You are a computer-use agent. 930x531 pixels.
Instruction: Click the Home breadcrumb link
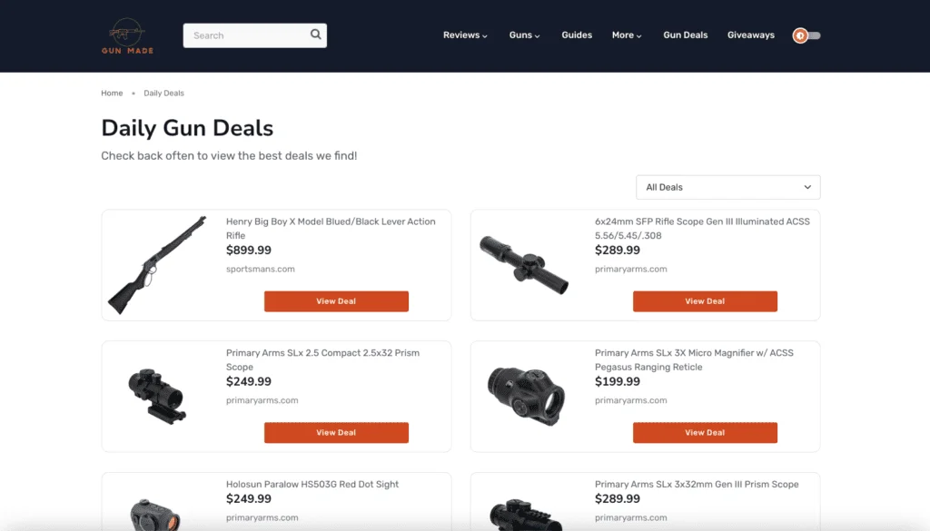coord(112,93)
